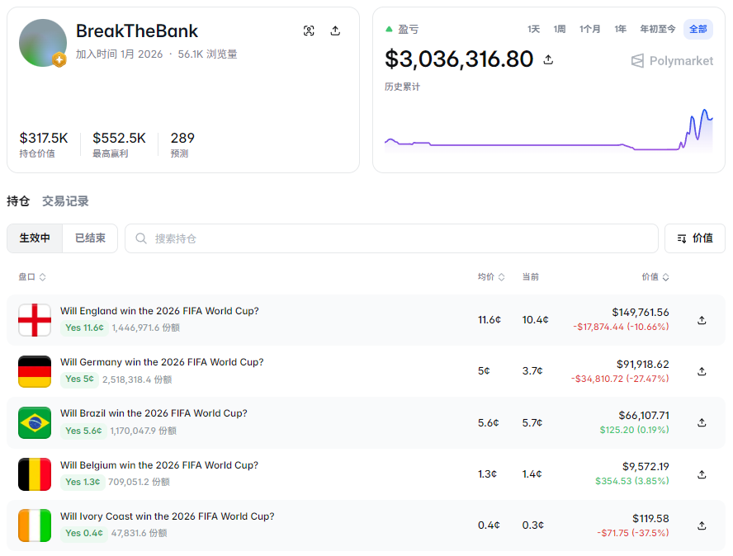Switch to the 交易记录 tab
Viewport: 733px width, 556px height.
pyautogui.click(x=65, y=201)
